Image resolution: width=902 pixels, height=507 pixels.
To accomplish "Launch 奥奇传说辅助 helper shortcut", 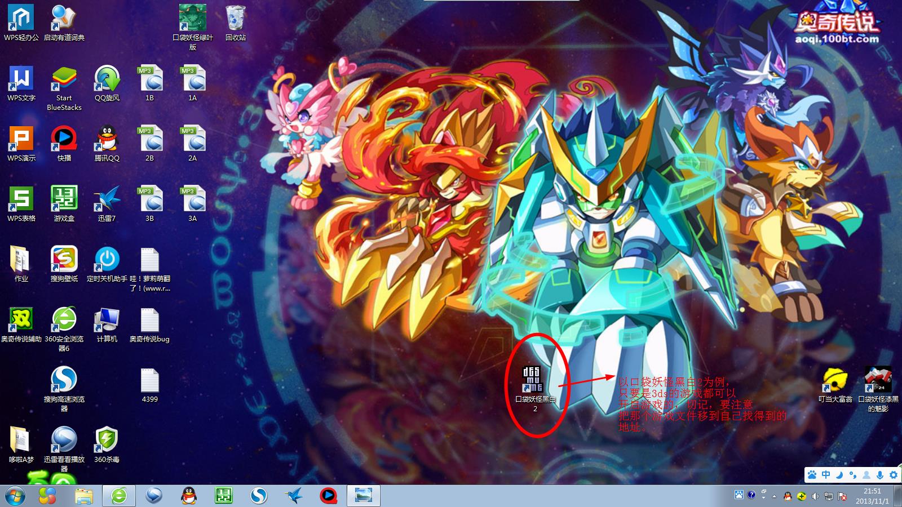I will pyautogui.click(x=21, y=324).
